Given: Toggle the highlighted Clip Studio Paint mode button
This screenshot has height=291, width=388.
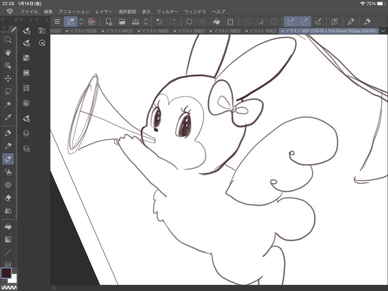Looking at the screenshot, I should (x=70, y=22).
